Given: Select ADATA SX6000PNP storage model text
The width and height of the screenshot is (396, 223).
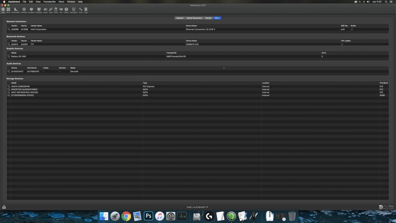Looking at the screenshot, I should [x=21, y=86].
